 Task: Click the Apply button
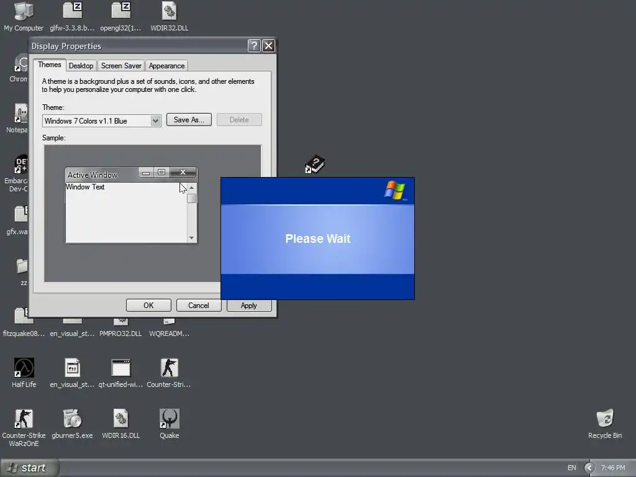(248, 306)
